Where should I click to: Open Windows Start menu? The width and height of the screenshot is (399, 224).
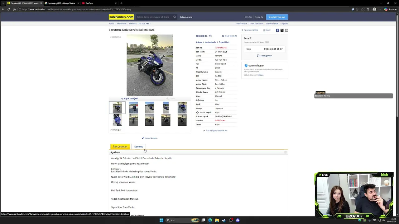click(x=161, y=220)
